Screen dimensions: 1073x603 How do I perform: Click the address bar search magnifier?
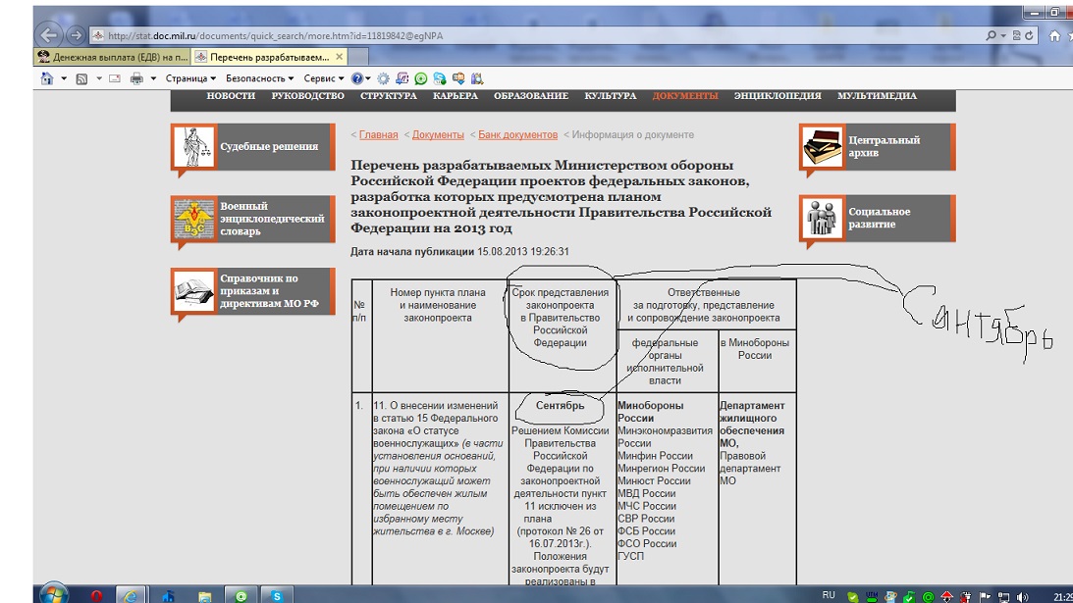991,35
